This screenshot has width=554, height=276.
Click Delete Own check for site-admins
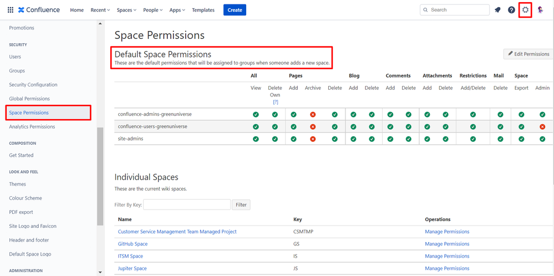[275, 139]
